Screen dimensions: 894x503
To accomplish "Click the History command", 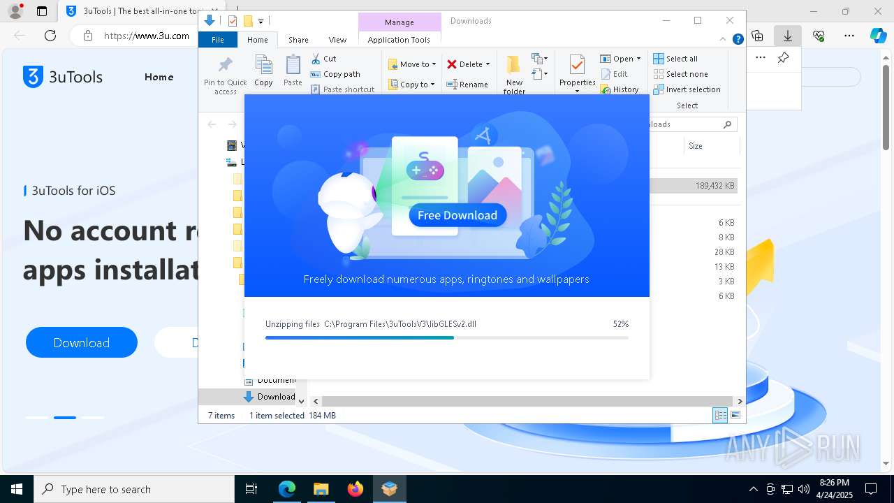I will click(x=620, y=89).
